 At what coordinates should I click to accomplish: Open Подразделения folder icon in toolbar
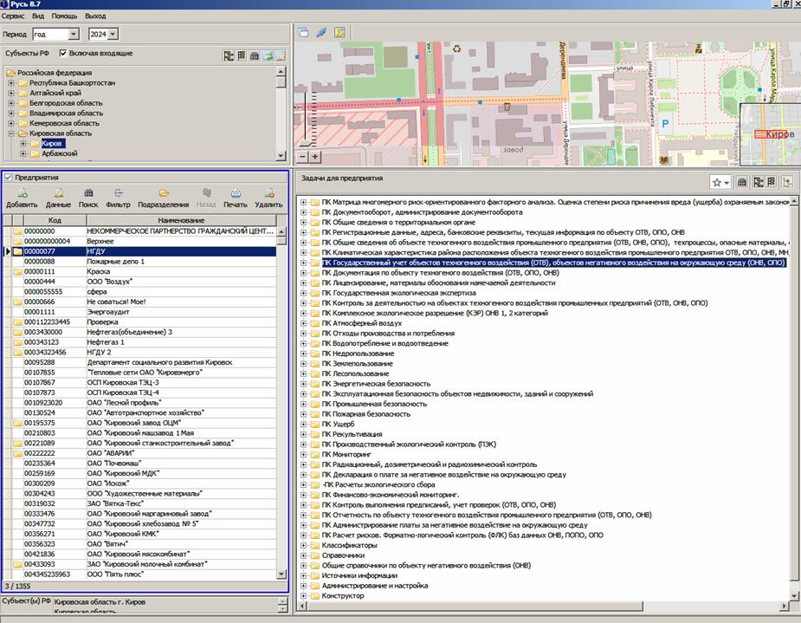[x=163, y=193]
